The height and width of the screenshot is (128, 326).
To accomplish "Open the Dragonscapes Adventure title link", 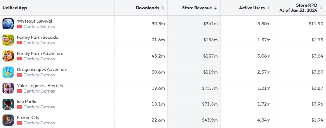I will [42, 69].
